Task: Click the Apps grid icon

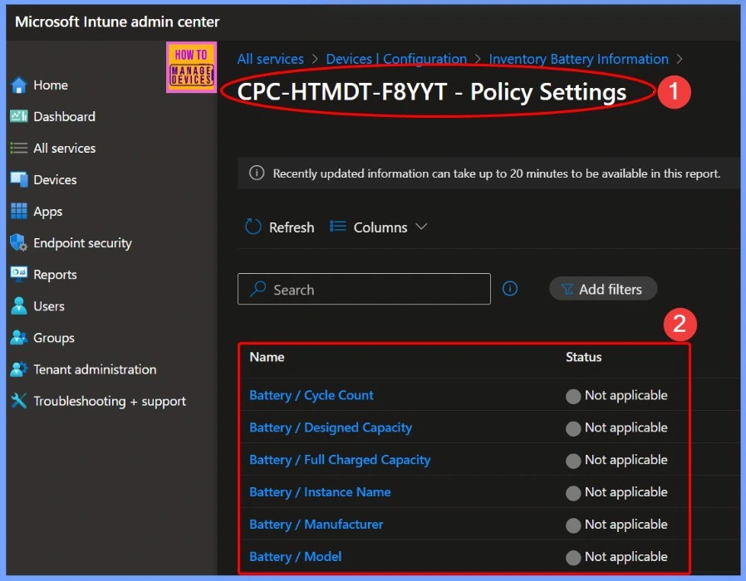Action: click(x=19, y=212)
